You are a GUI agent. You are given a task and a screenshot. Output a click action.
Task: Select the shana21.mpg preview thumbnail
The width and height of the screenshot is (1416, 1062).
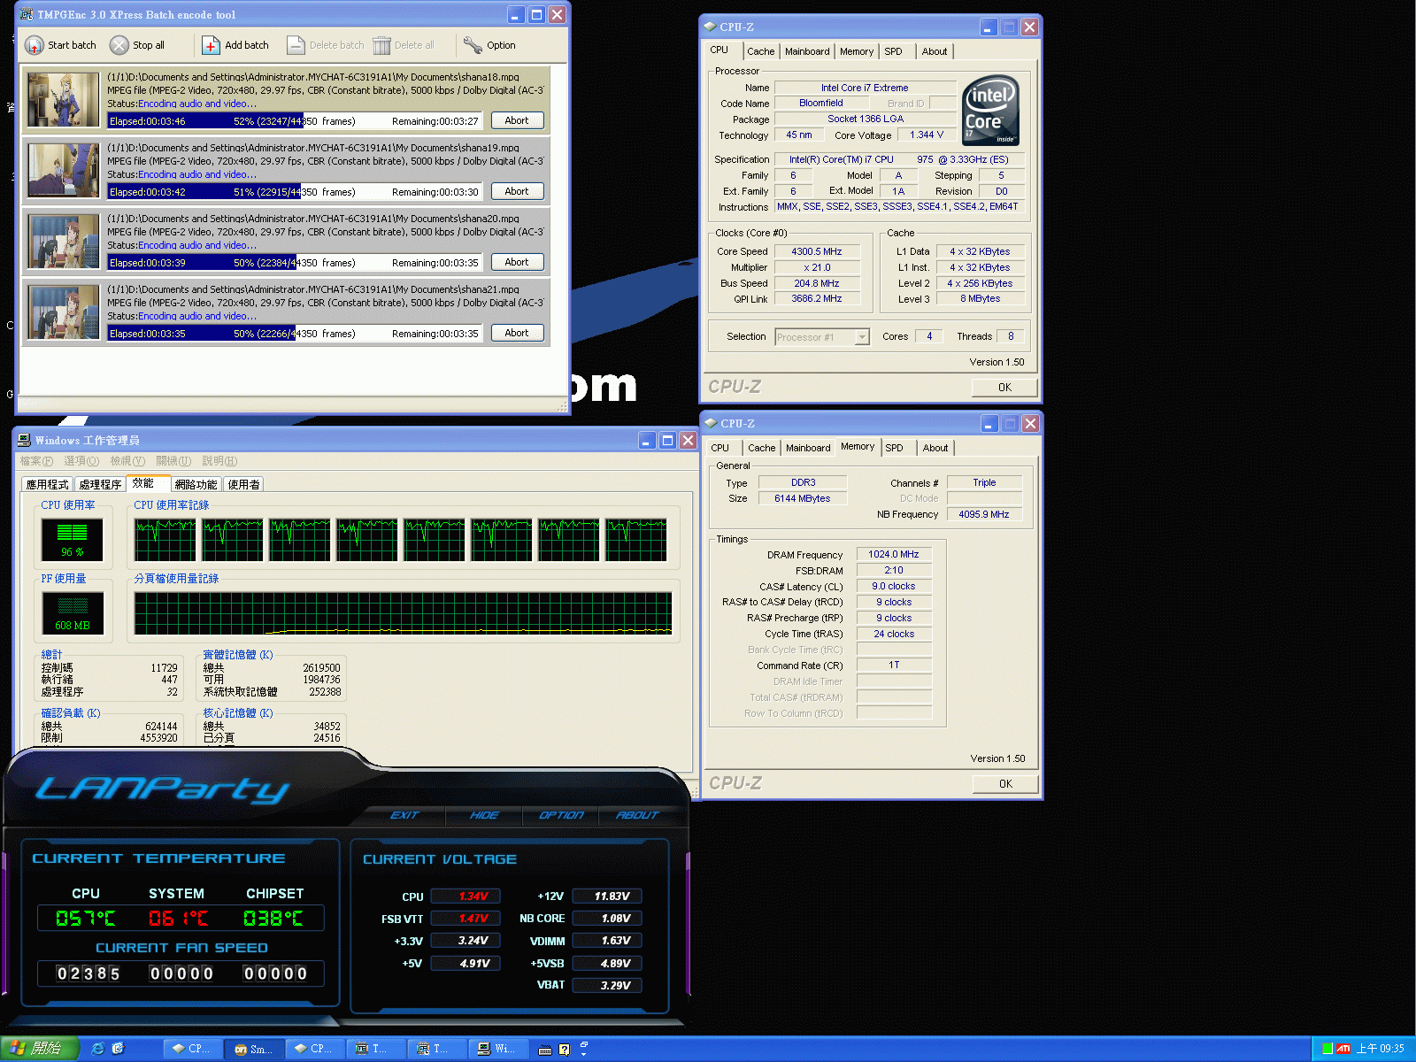(64, 312)
